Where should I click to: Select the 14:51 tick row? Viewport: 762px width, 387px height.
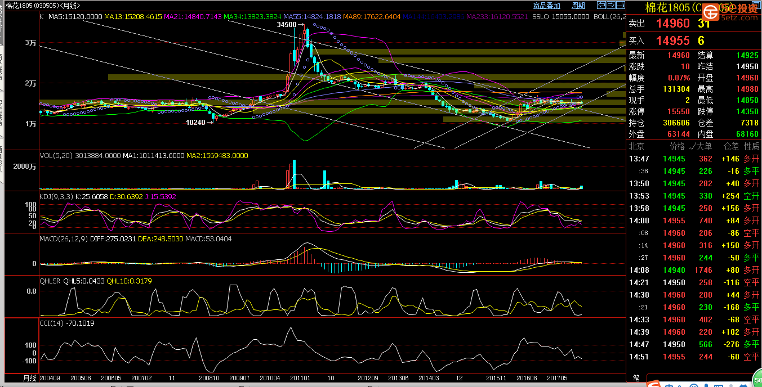tap(694, 357)
